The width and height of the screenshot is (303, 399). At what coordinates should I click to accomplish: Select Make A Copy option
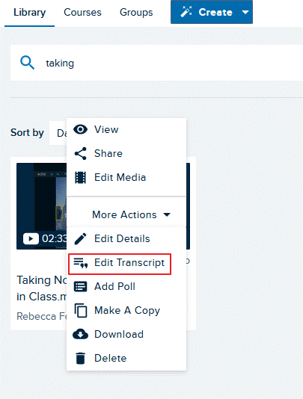pyautogui.click(x=126, y=310)
